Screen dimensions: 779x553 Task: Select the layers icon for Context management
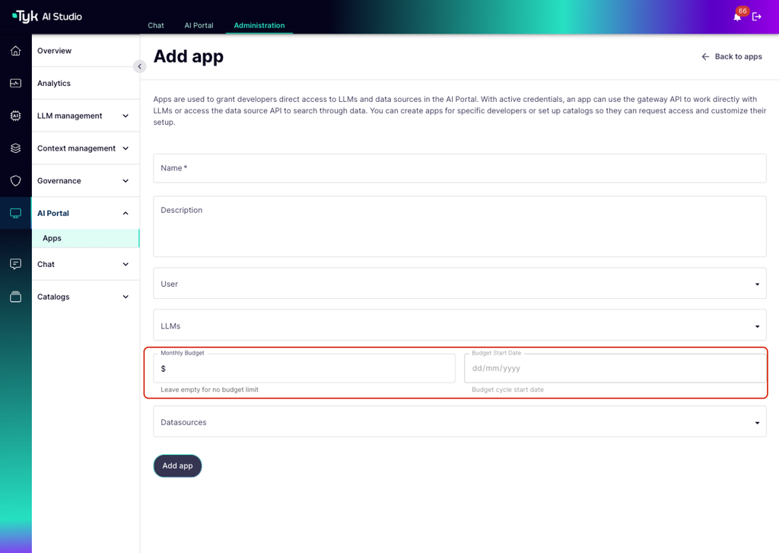[15, 148]
